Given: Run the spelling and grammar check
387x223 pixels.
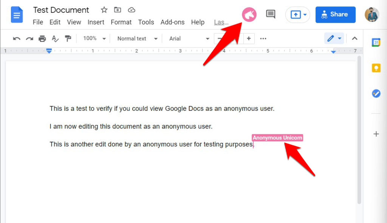Looking at the screenshot, I should 55,38.
